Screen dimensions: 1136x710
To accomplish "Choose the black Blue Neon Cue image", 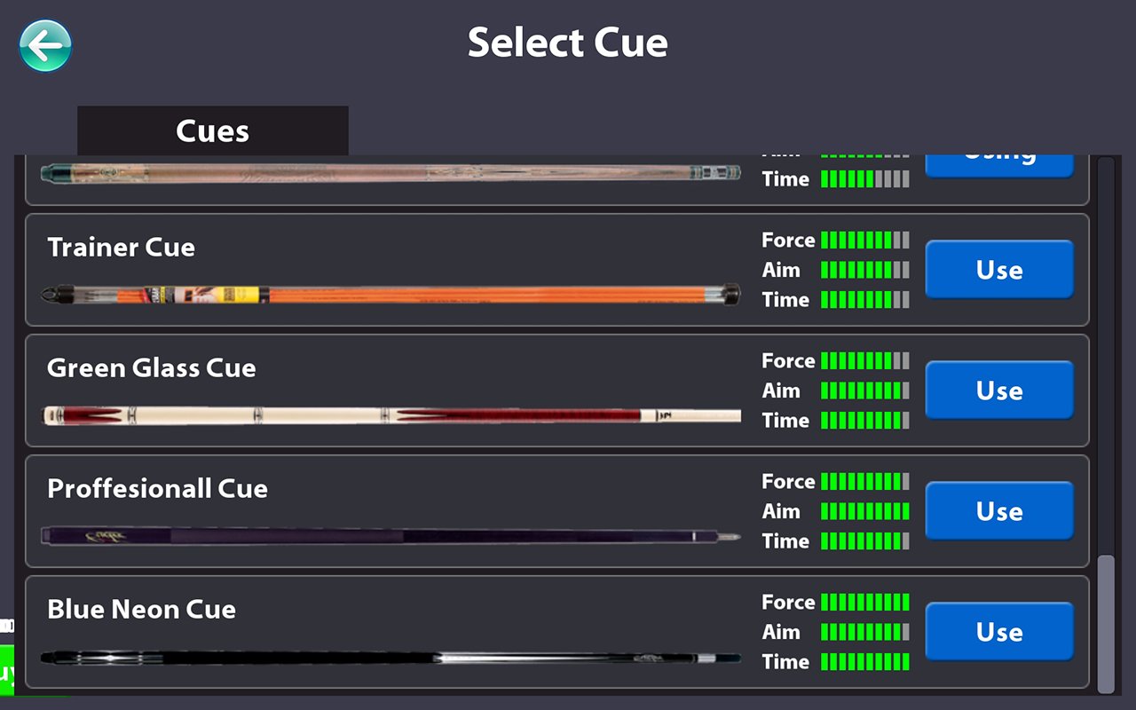I will tap(390, 658).
